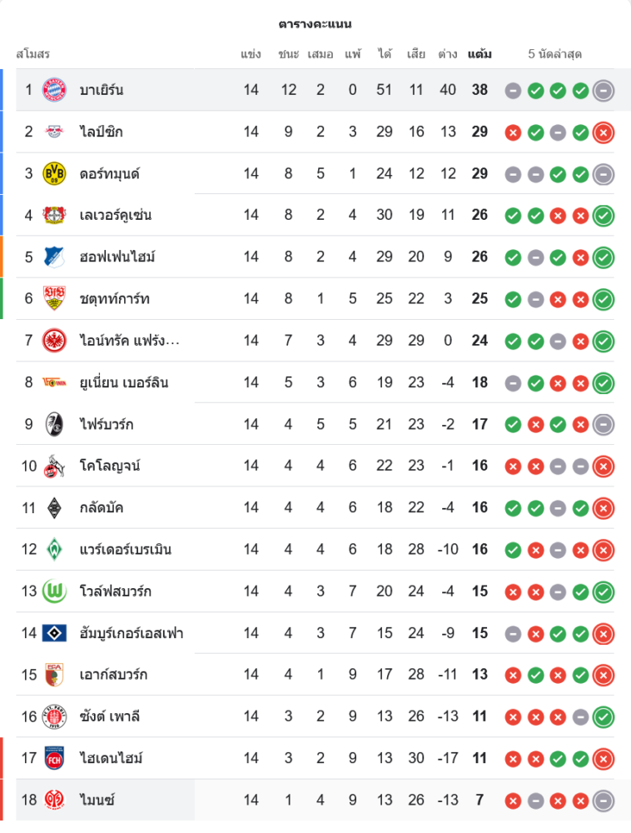Sort table by แต้ม points column

tap(479, 54)
